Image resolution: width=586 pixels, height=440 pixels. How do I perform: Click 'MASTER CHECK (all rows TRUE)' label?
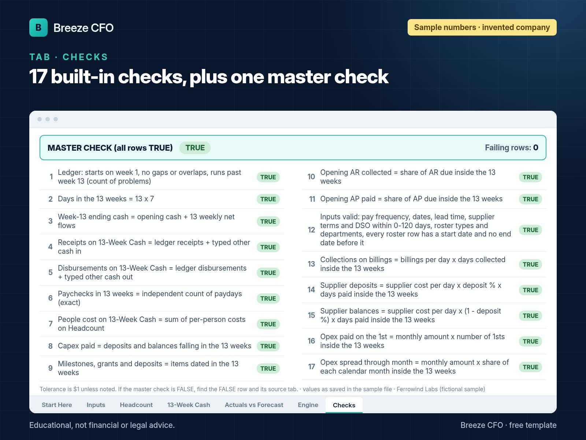110,148
